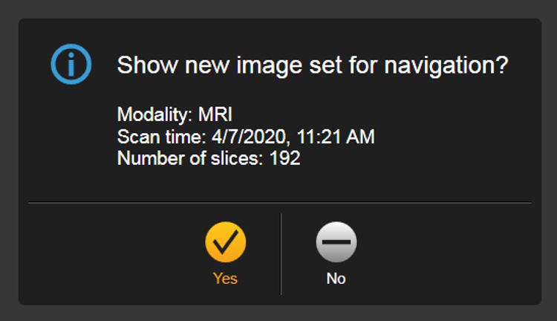
Task: Click the scan date 4/7/2020
Action: click(x=249, y=137)
